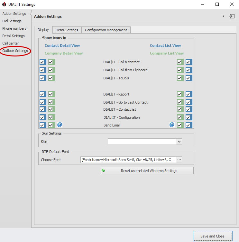Click the Choose Font text field

[x=128, y=160]
